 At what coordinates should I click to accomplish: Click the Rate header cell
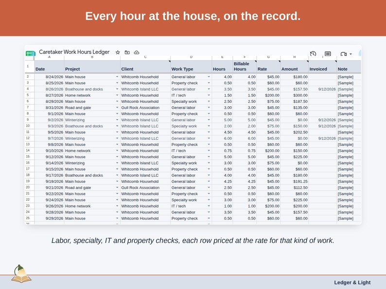(x=268, y=66)
